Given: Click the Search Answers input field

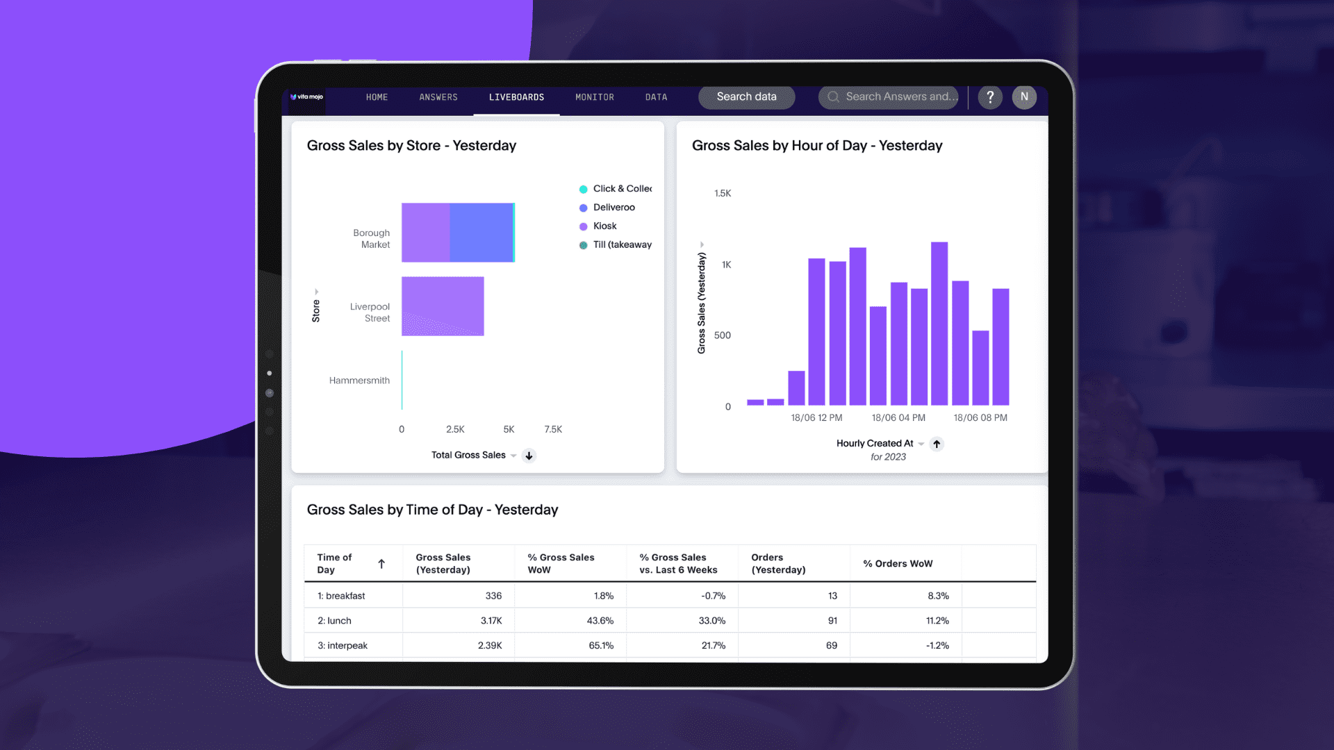Looking at the screenshot, I should point(901,97).
